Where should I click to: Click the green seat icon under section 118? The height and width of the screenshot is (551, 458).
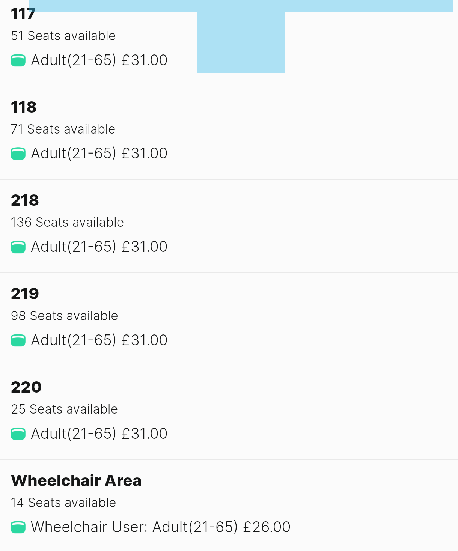click(18, 154)
